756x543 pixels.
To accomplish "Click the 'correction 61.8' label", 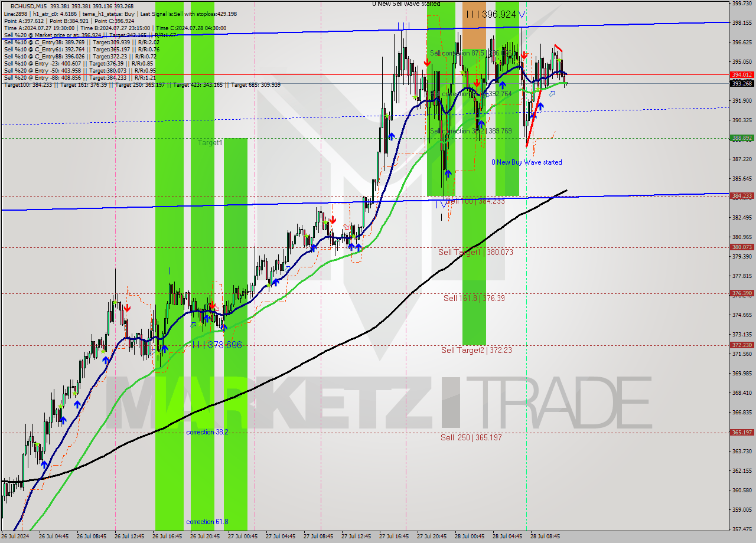I will (207, 522).
